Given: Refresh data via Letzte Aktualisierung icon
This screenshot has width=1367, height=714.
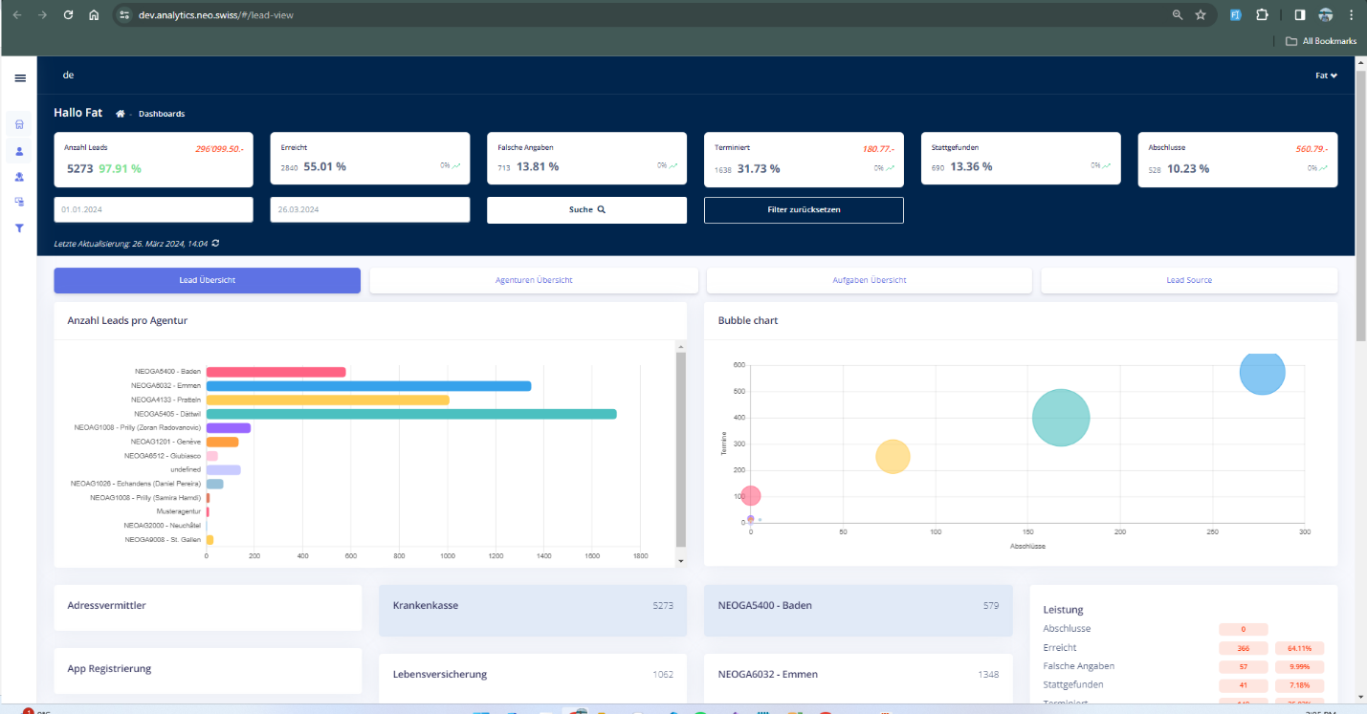Looking at the screenshot, I should click(x=215, y=244).
